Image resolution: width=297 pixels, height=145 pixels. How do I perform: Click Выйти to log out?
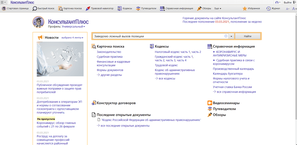pyautogui.click(x=288, y=2)
